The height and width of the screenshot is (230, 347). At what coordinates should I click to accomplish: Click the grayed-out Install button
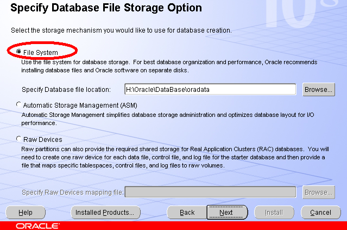click(x=274, y=213)
